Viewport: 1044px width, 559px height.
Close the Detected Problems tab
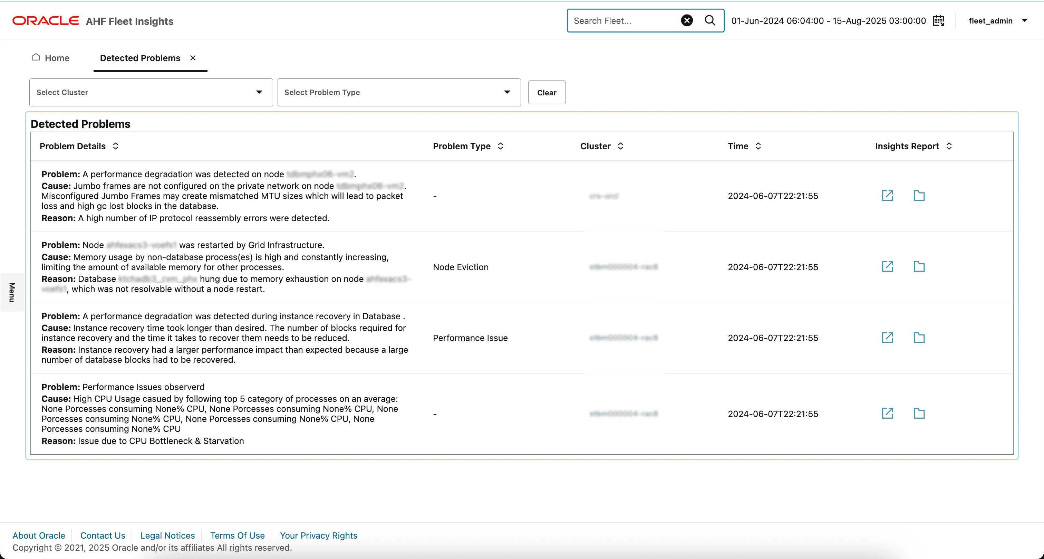[x=193, y=58]
